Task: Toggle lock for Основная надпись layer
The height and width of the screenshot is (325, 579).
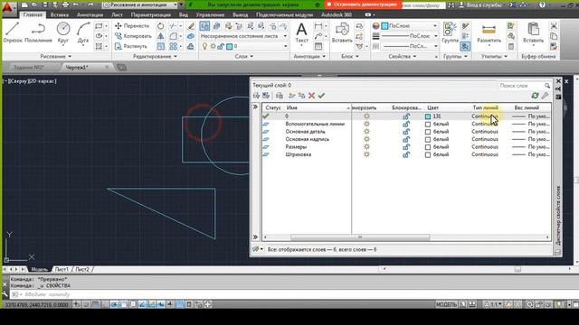Action: 406,139
